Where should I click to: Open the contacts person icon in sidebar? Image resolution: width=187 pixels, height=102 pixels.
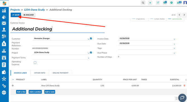[4, 30]
